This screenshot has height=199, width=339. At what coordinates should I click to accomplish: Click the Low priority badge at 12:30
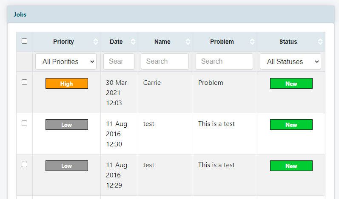(x=67, y=125)
